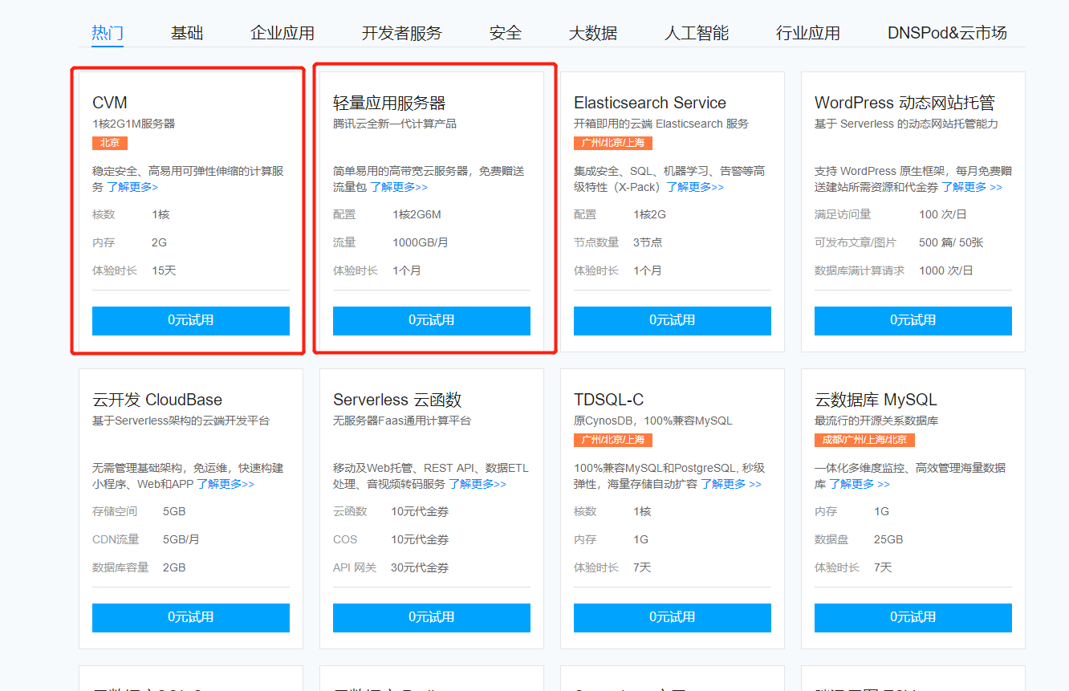1069x691 pixels.
Task: Click 原CynosDB，100%兼容MySQL subtitle
Action: (653, 421)
